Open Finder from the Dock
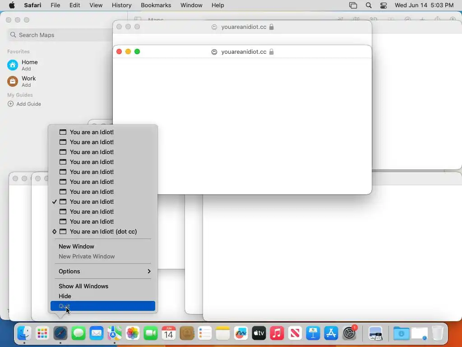462x347 pixels. [24, 333]
